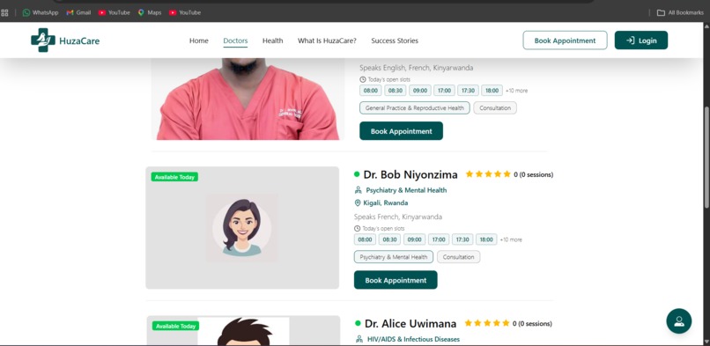Screen dimensions: 710x346
Task: Select the 08:00 slot for the General Practice doctor
Action: coord(371,91)
